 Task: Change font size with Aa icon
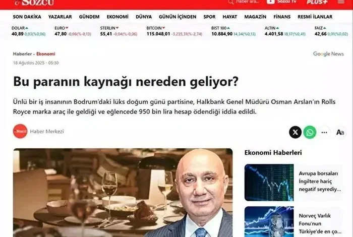pos(340,132)
